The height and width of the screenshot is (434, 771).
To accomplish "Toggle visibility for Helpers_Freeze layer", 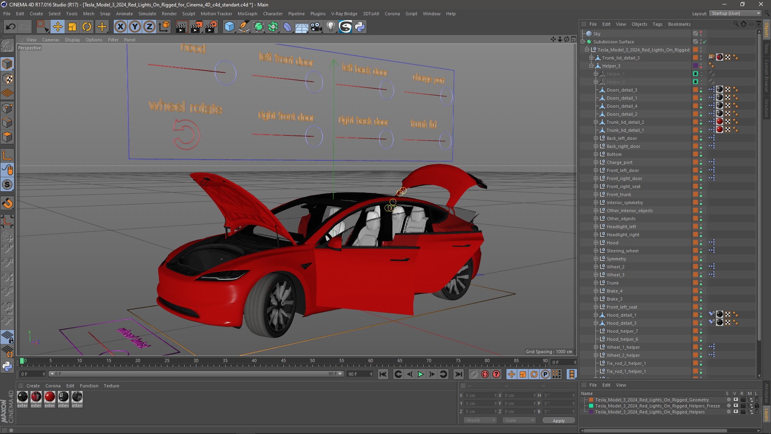I will pyautogui.click(x=736, y=406).
